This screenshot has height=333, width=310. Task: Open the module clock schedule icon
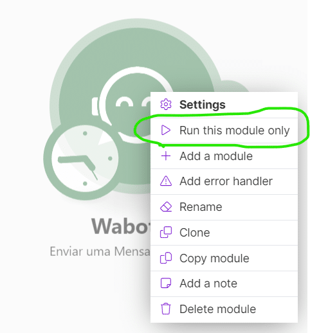(85, 158)
